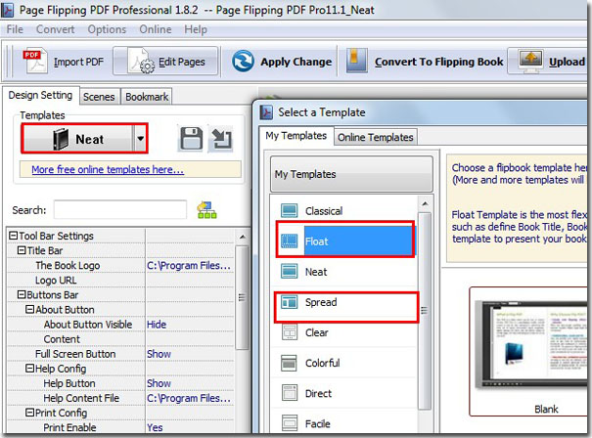Screen dimensions: 592x438
Task: Click the settings tree icon beside Search
Action: (x=206, y=210)
